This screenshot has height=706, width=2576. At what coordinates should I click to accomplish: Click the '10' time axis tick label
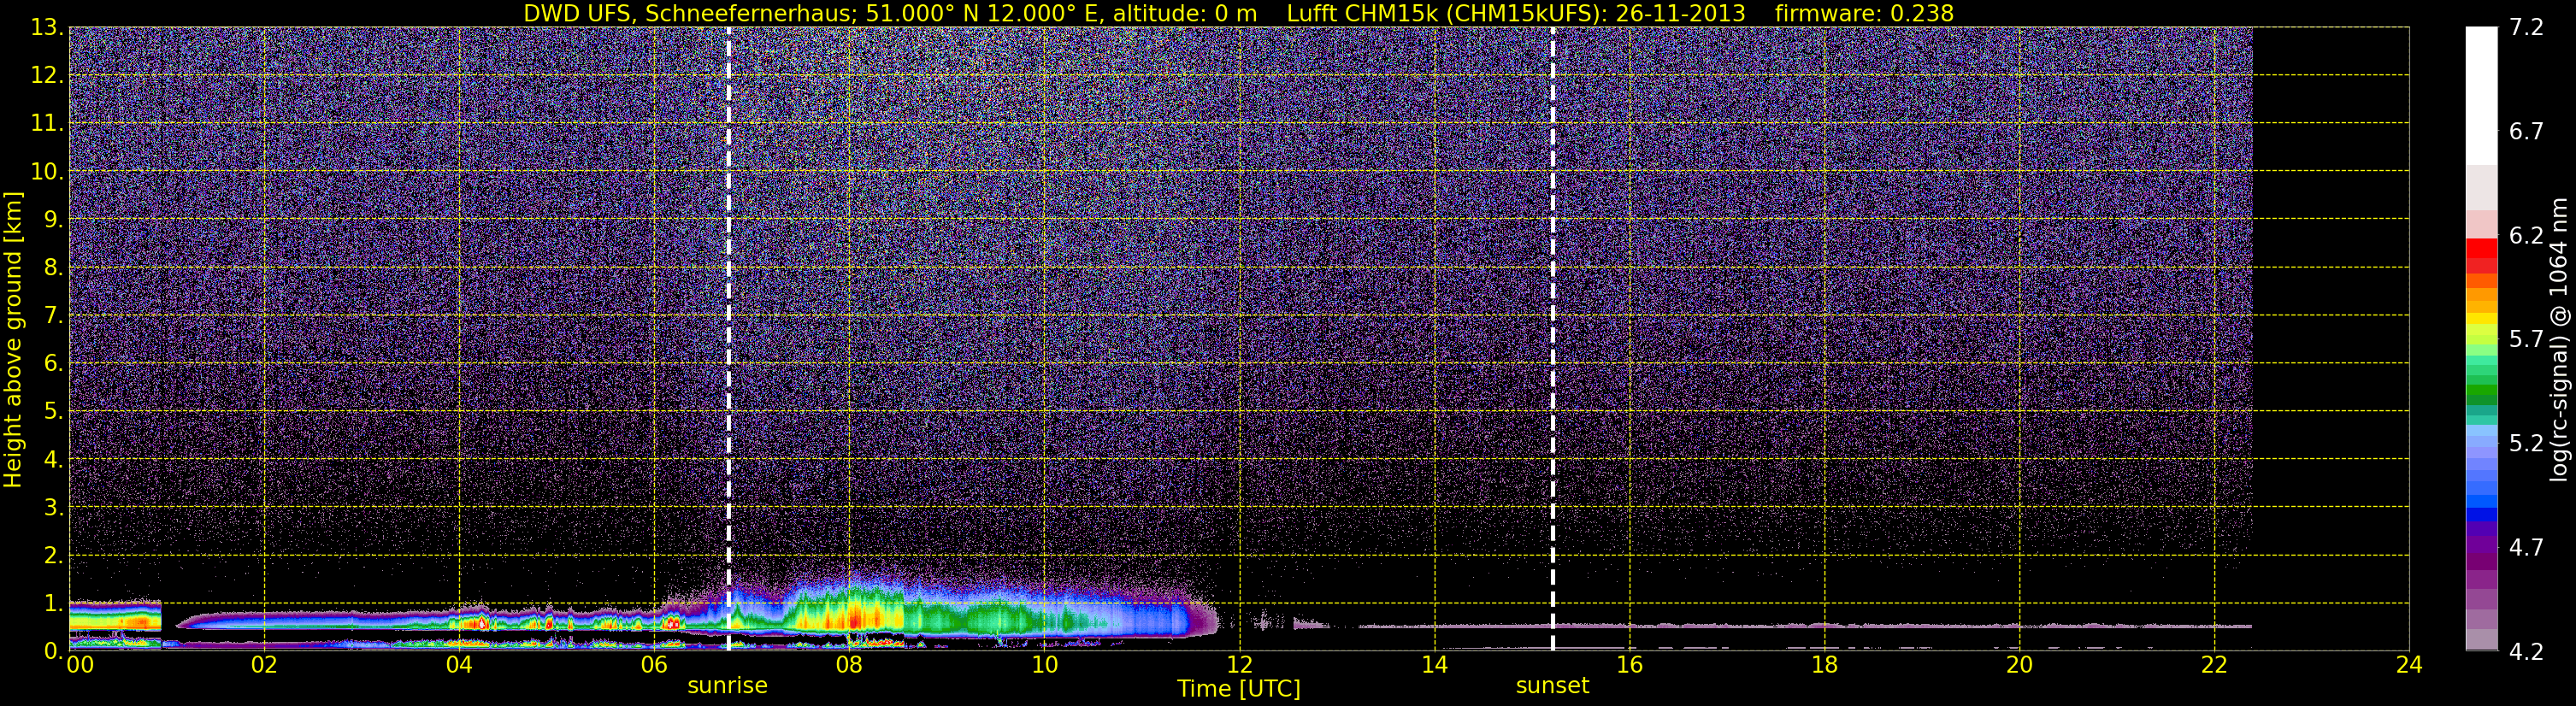tap(1044, 665)
